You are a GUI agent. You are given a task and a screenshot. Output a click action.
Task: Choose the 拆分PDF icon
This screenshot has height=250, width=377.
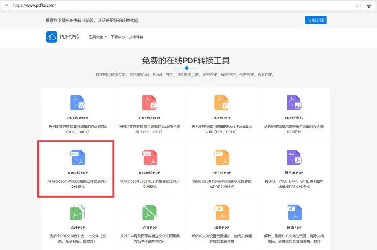[x=149, y=212]
